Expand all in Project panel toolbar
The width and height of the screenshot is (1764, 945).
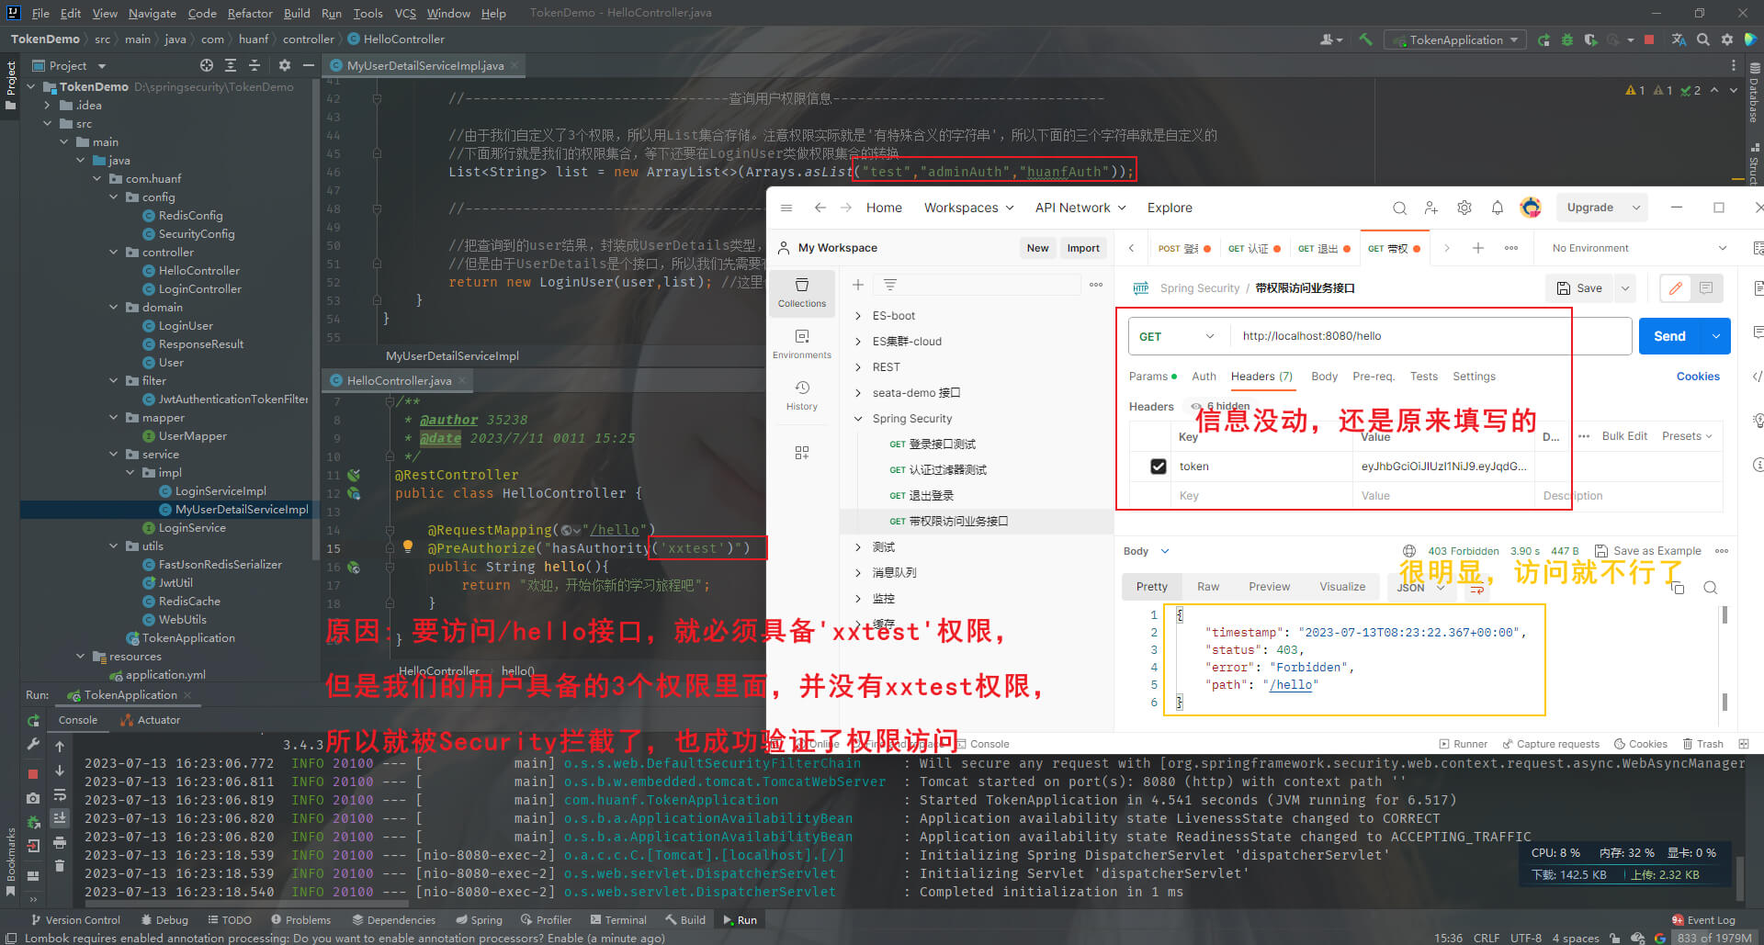(x=231, y=65)
